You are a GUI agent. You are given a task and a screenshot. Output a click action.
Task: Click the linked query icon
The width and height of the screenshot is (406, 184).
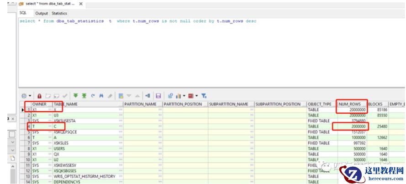click(x=170, y=96)
